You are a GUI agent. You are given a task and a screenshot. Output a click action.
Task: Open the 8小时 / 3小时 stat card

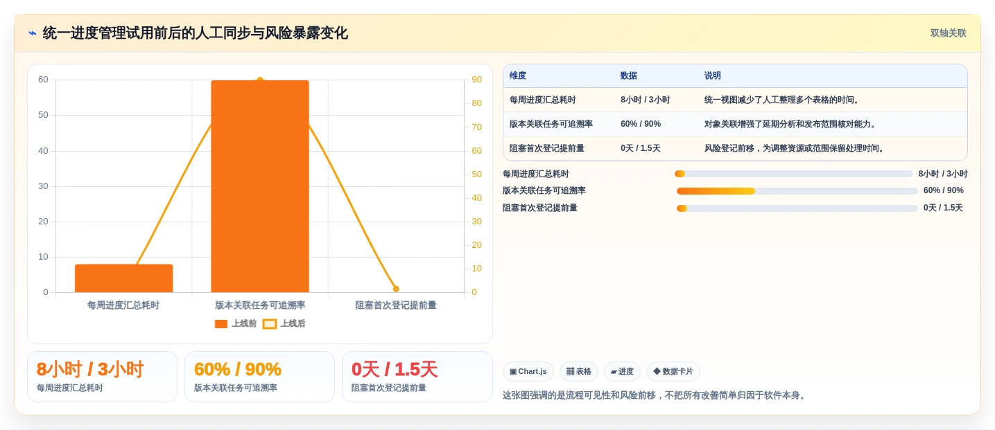[x=102, y=377]
